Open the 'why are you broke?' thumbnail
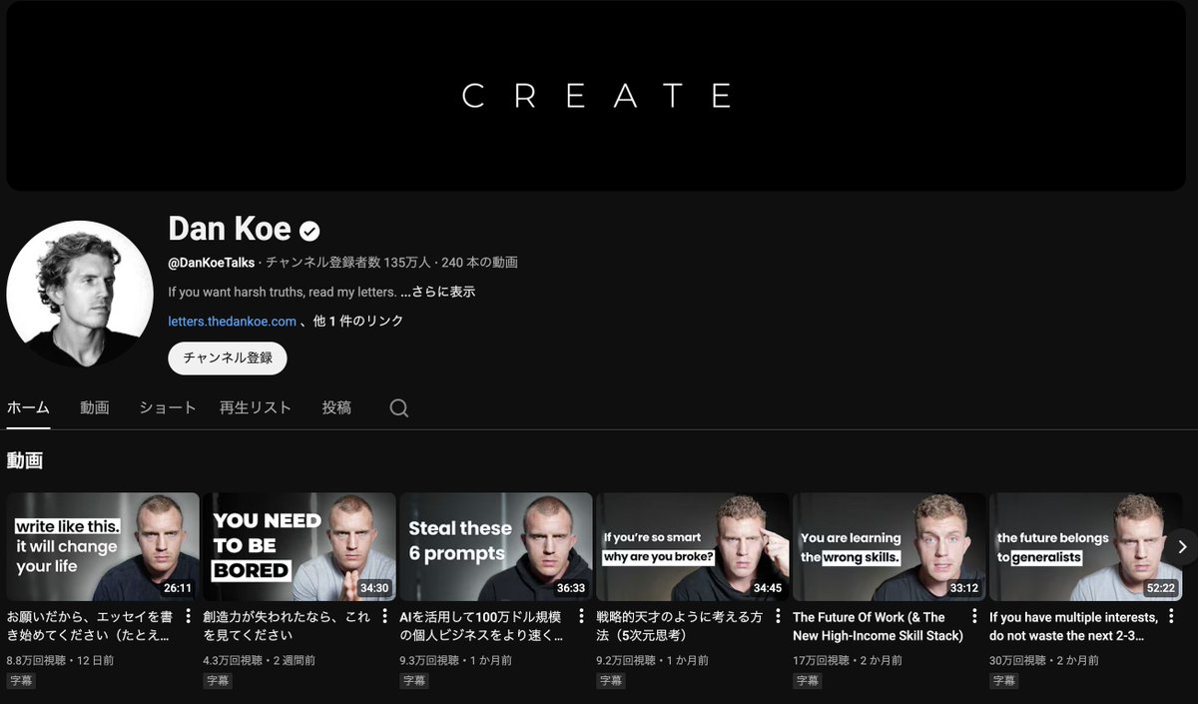The height and width of the screenshot is (704, 1198). pos(693,546)
